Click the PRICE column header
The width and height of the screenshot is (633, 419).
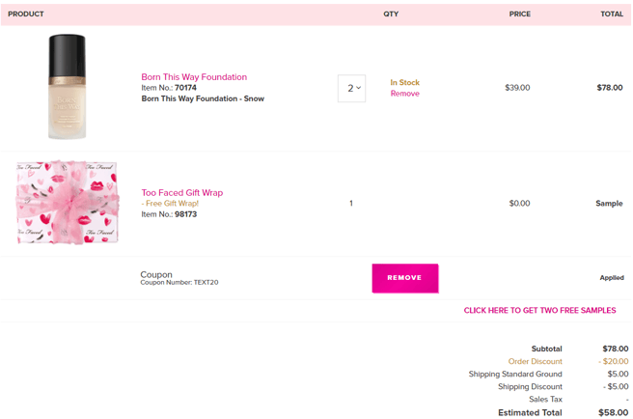[519, 14]
